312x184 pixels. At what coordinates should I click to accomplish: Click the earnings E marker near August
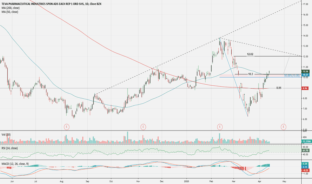coord(67,127)
